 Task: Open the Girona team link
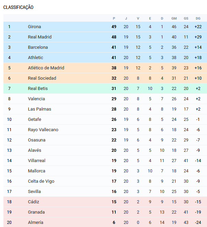[34, 27]
